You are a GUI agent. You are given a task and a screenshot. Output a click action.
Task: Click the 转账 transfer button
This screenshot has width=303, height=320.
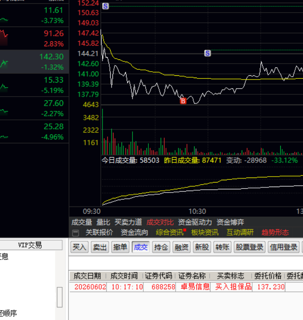point(222,247)
